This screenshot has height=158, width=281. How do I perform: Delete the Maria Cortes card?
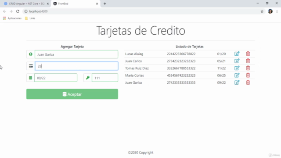(x=248, y=75)
